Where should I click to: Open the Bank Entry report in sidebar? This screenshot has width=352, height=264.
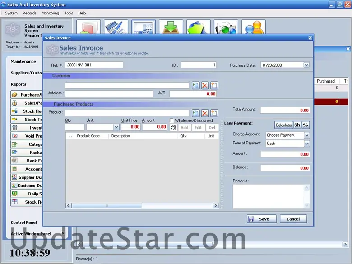click(27, 161)
